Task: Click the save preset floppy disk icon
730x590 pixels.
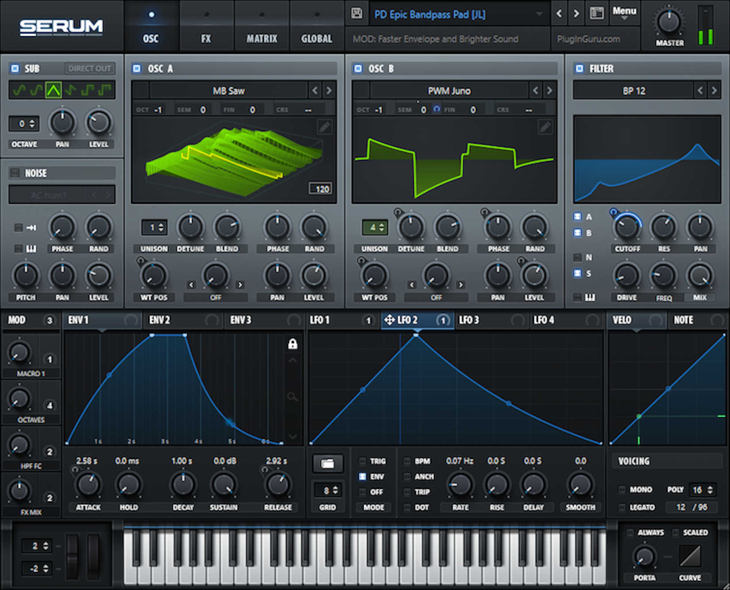Action: [x=357, y=13]
